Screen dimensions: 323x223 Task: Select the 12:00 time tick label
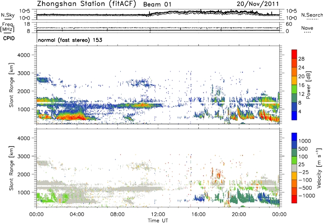(x=158, y=215)
